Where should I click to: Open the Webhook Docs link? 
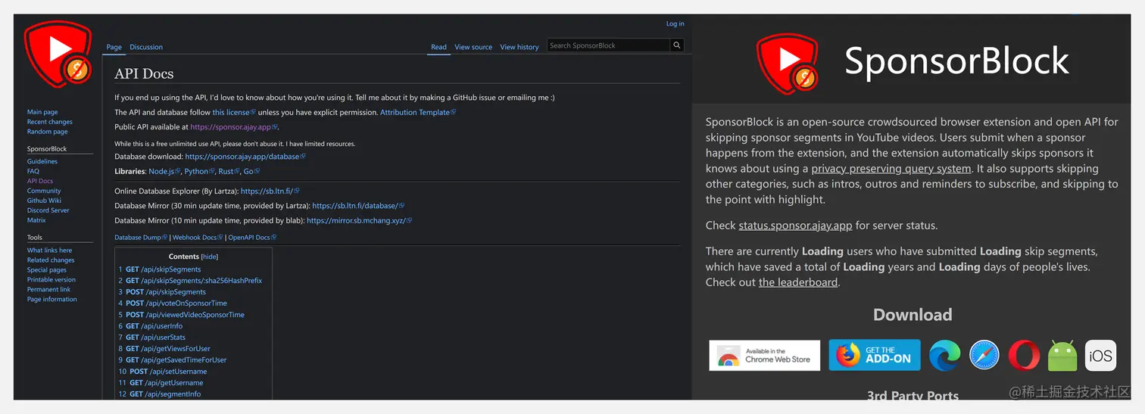click(198, 238)
